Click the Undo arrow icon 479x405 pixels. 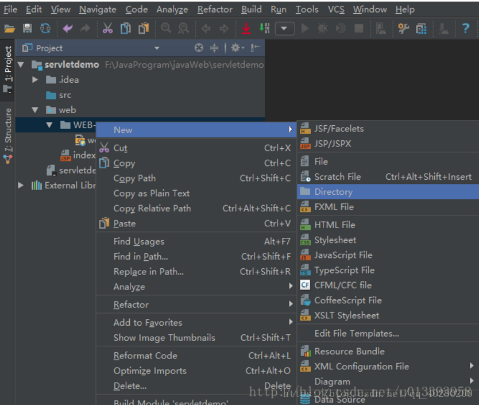point(68,29)
